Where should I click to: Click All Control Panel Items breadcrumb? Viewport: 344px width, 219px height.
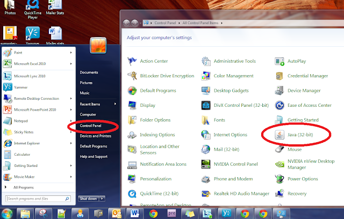point(200,23)
